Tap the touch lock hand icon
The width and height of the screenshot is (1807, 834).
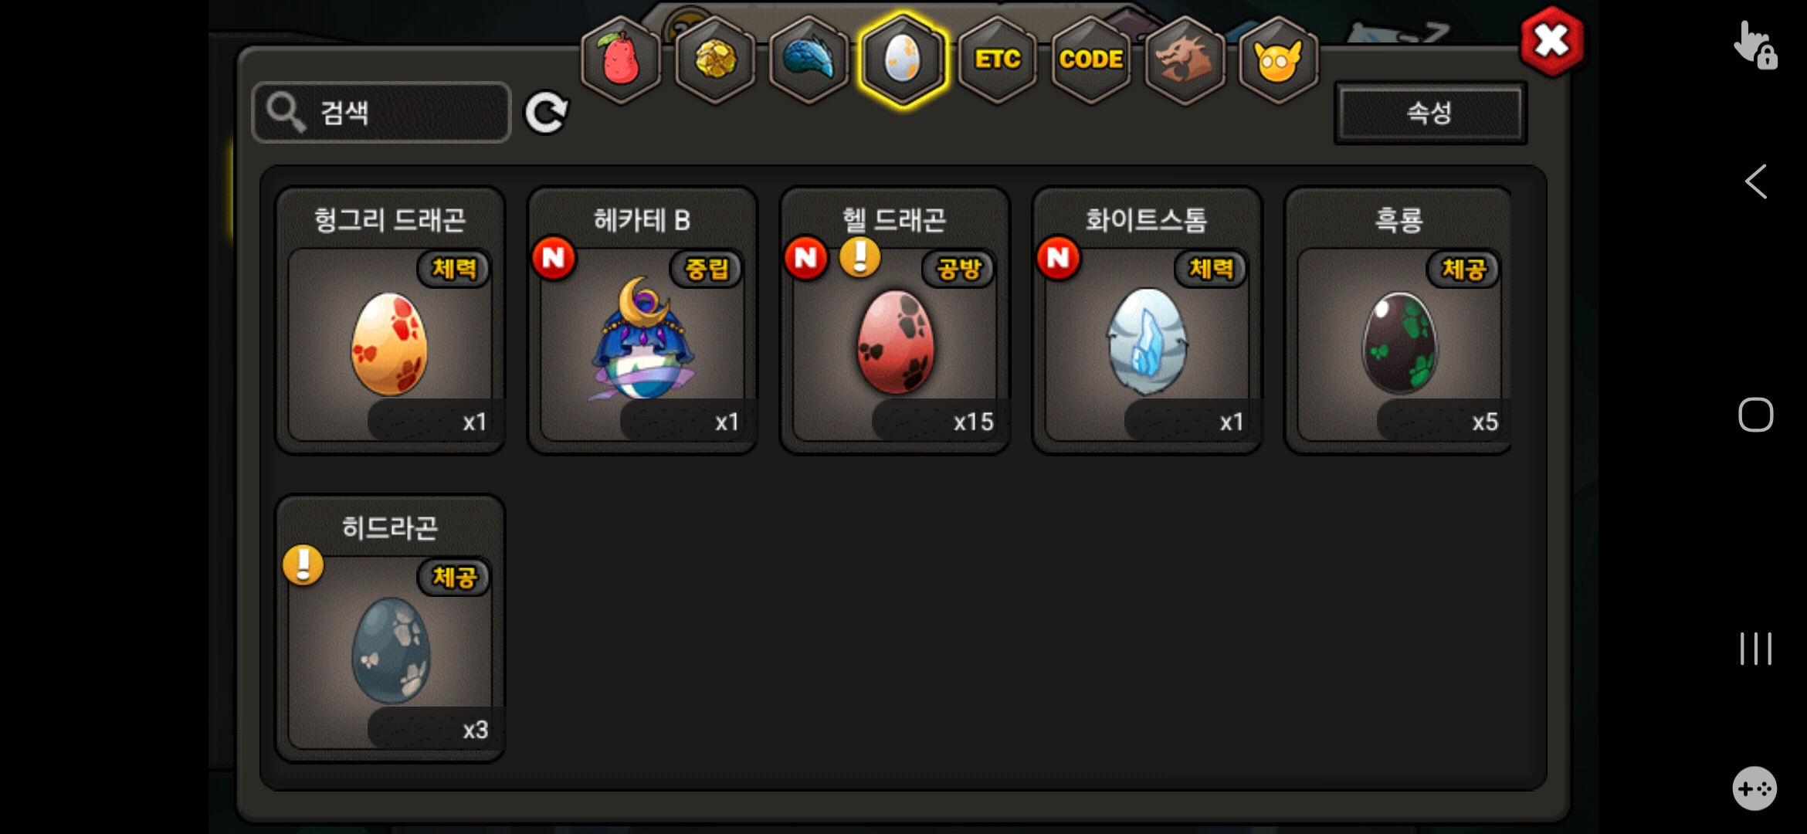pyautogui.click(x=1754, y=46)
